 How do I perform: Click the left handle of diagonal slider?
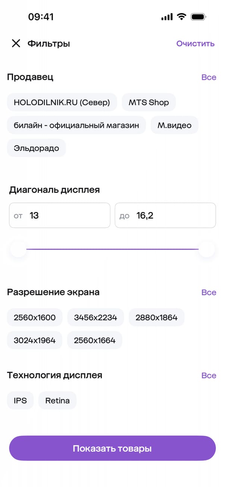[18, 249]
